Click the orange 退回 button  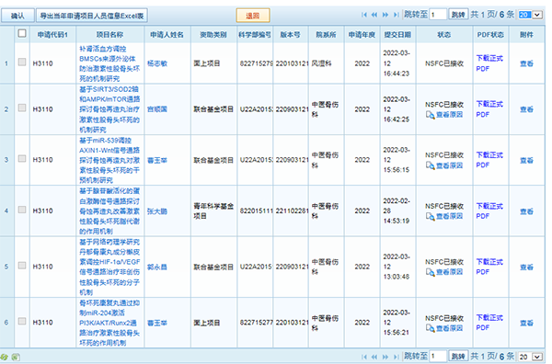tap(253, 16)
